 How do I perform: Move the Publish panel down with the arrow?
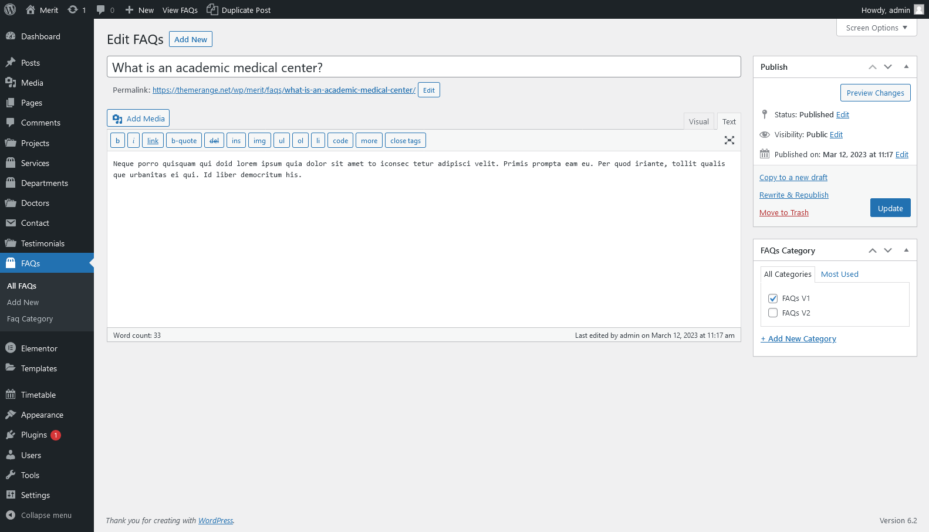(x=888, y=67)
